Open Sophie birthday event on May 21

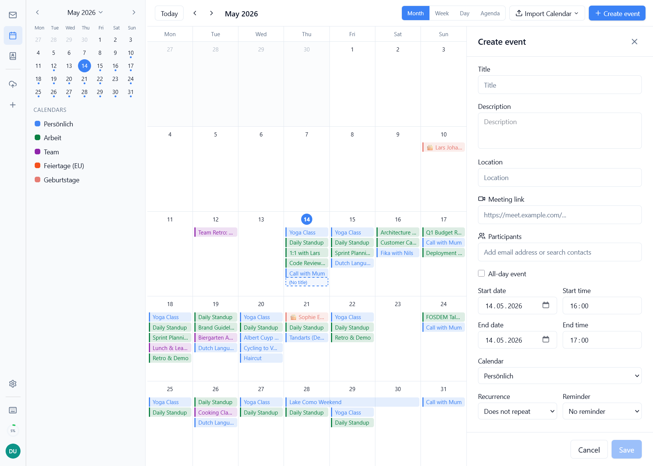tap(307, 317)
